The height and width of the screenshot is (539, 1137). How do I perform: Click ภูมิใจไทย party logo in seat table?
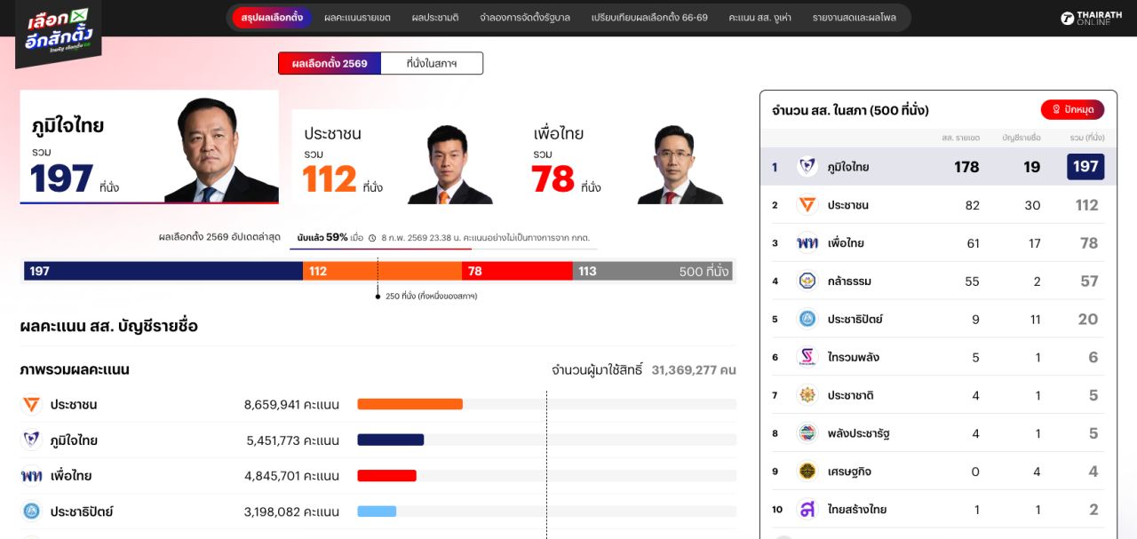[807, 167]
